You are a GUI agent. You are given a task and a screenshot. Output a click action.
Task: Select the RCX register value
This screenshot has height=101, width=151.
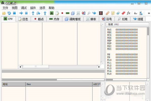[127, 35]
